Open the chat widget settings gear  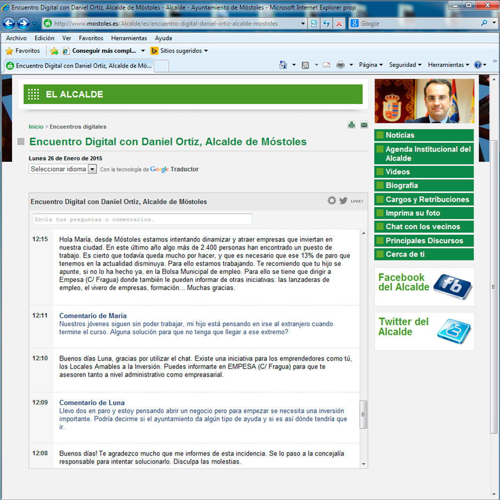(x=332, y=201)
